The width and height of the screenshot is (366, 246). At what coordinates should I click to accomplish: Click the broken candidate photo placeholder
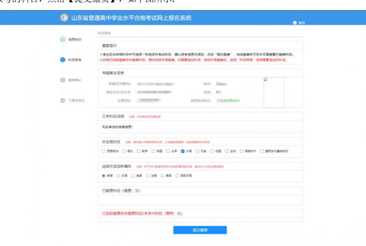(x=273, y=92)
